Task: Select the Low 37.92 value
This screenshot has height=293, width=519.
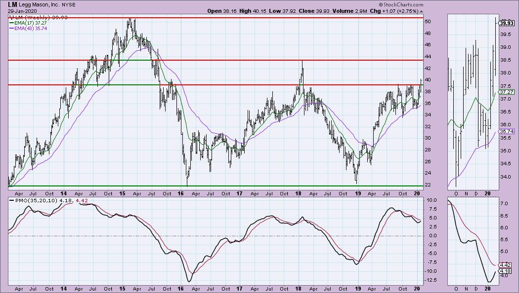Action: 283,11
